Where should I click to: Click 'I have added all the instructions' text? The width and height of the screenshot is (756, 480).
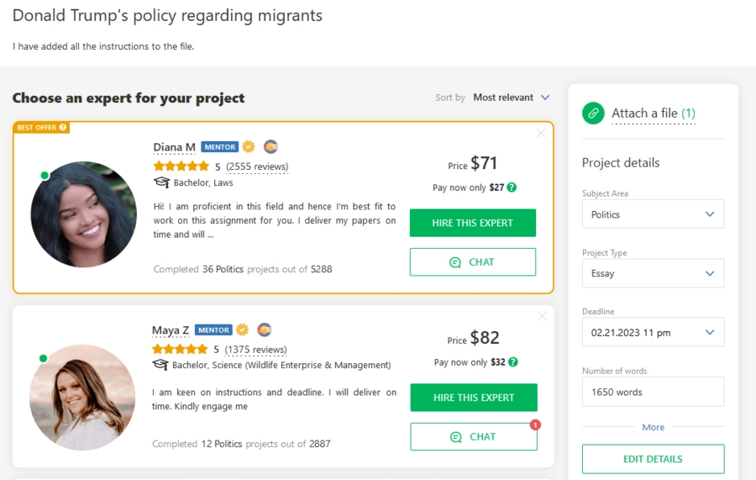point(103,46)
